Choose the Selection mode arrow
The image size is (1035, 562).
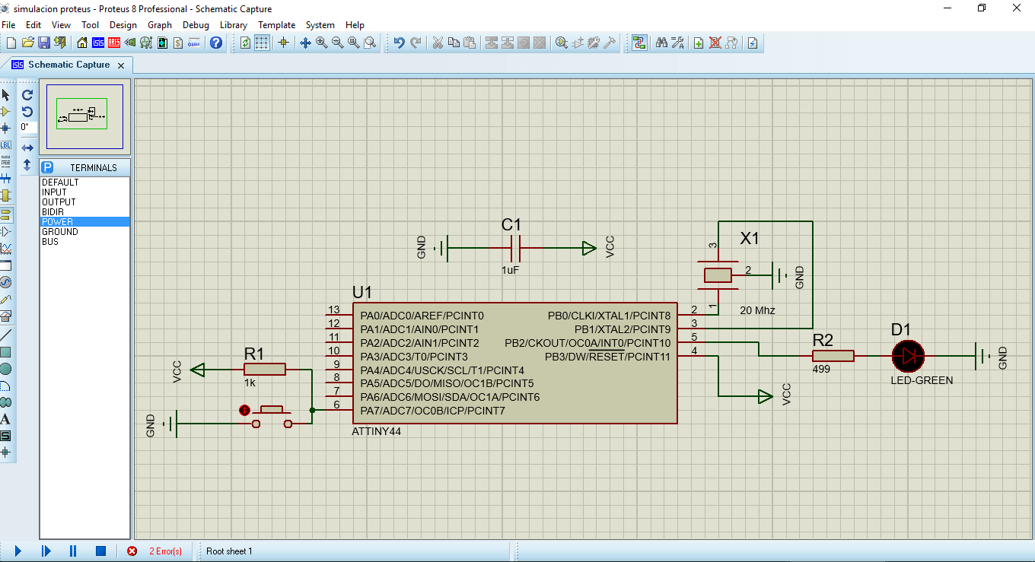(x=5, y=94)
